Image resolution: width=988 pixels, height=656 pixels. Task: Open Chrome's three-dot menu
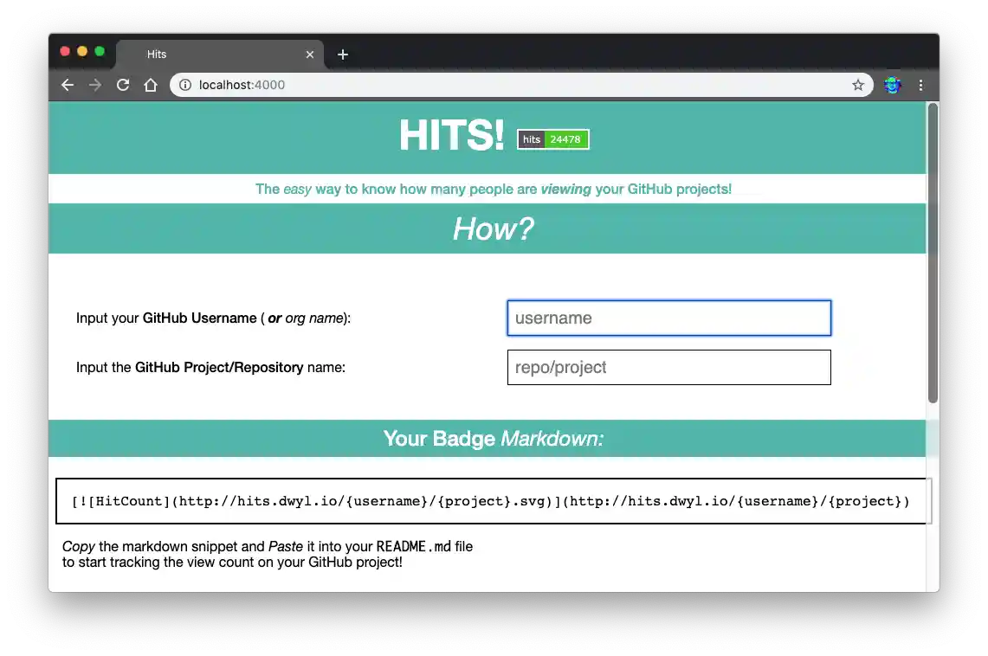(920, 85)
